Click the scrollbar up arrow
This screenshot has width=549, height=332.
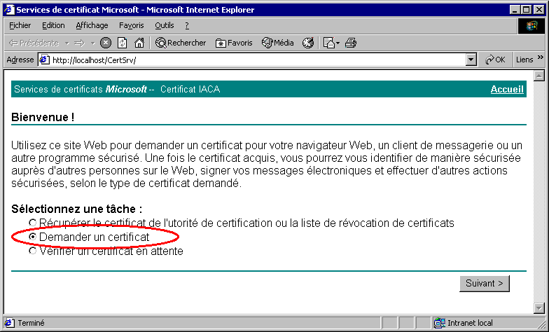point(539,76)
